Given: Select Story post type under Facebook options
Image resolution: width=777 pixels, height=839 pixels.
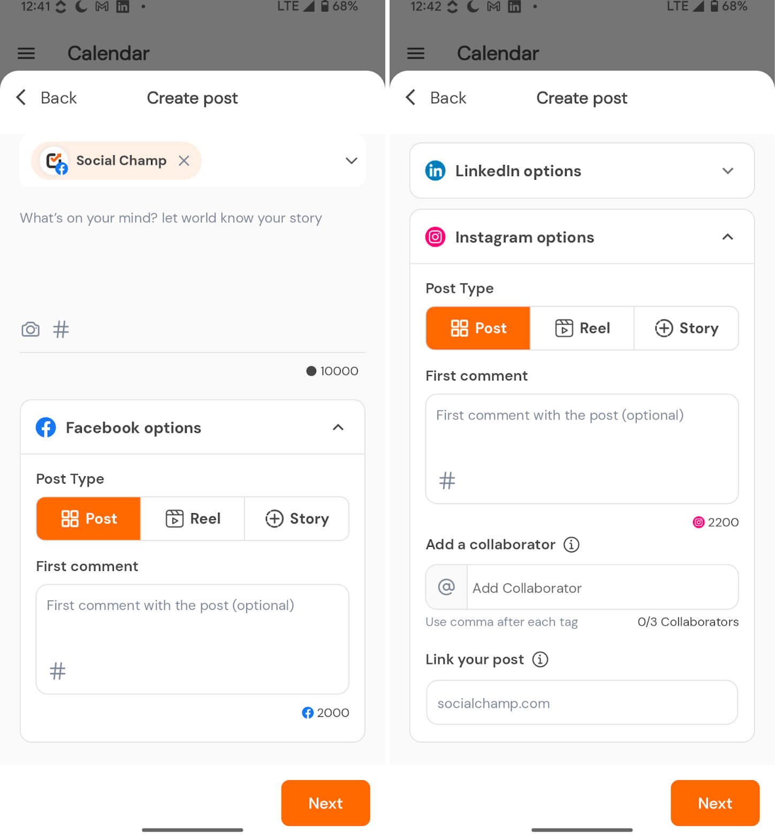Looking at the screenshot, I should 298,520.
